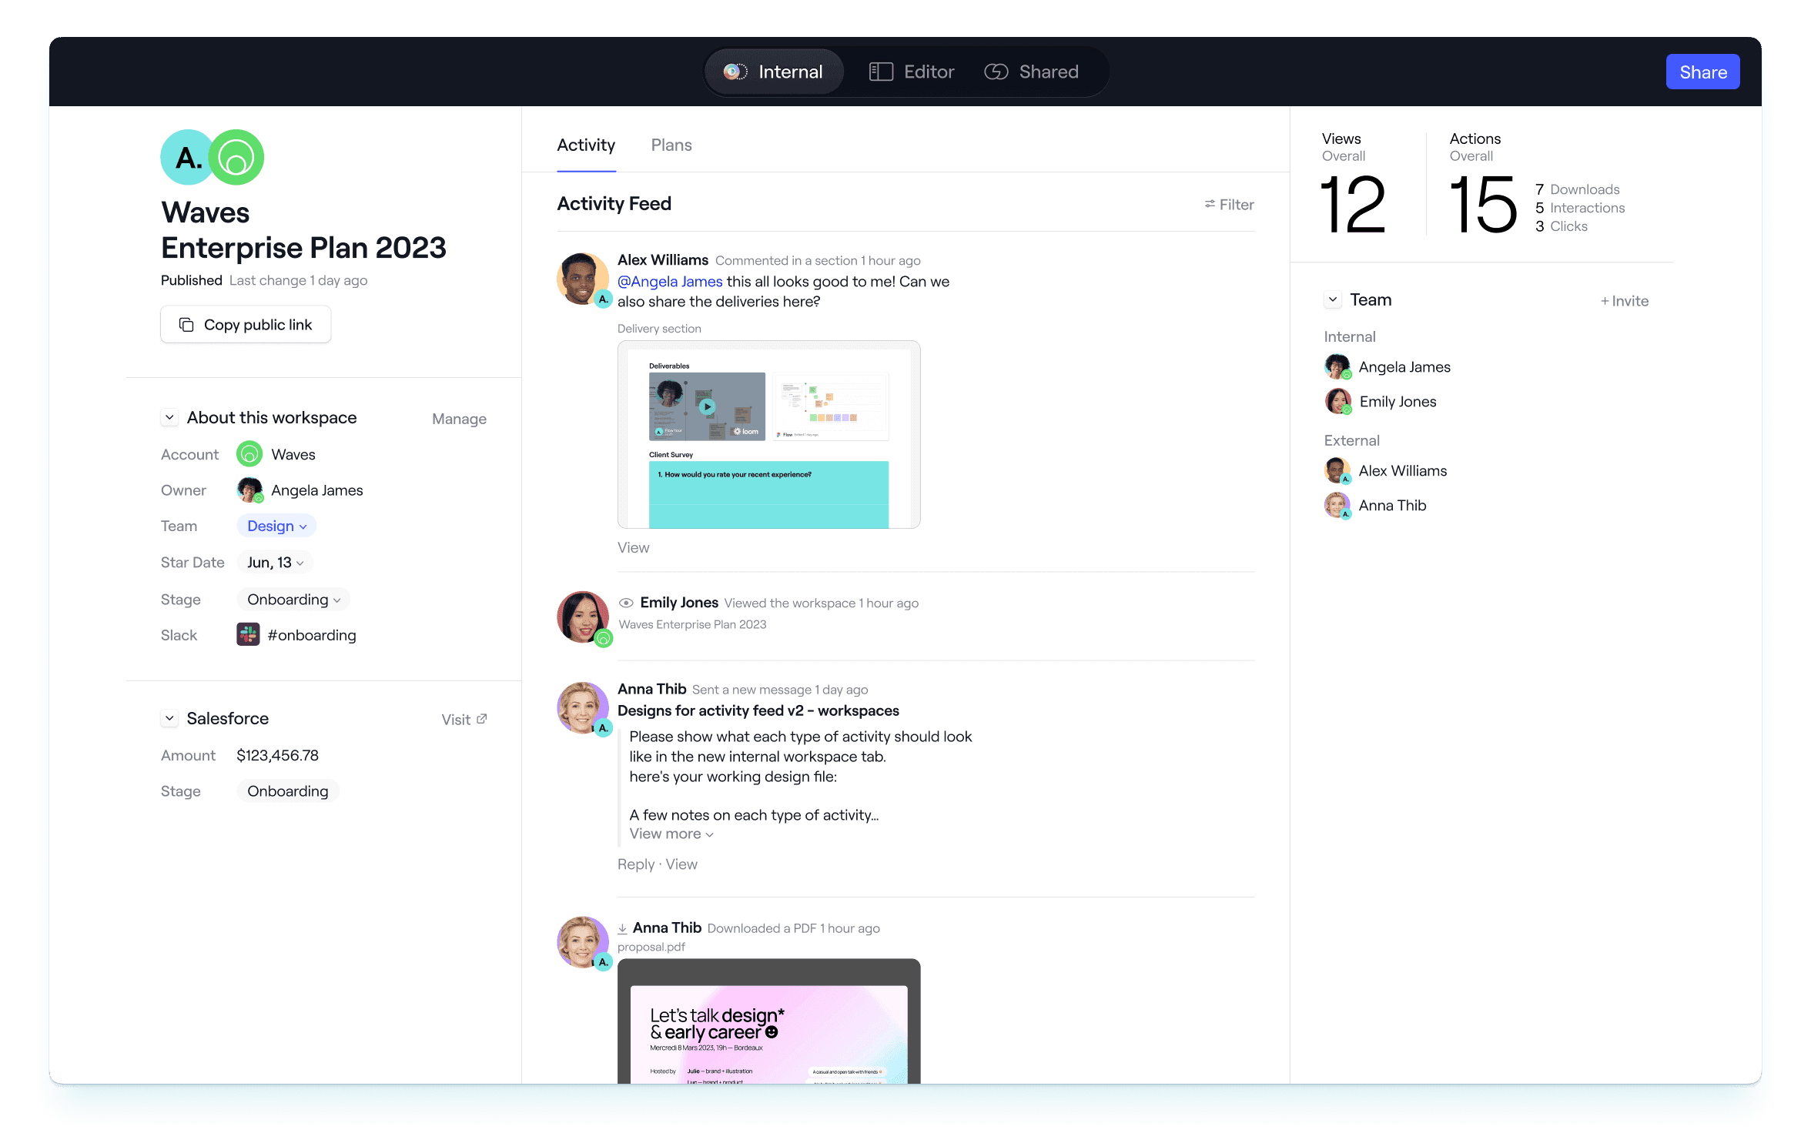
Task: Collapse About this workspace section
Action: [169, 417]
